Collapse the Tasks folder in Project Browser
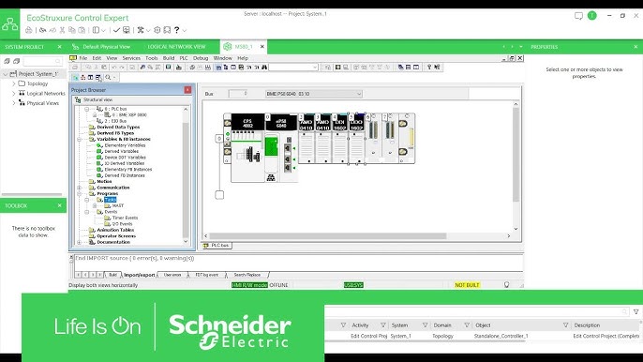Viewport: 643px width, 362px height. point(87,200)
